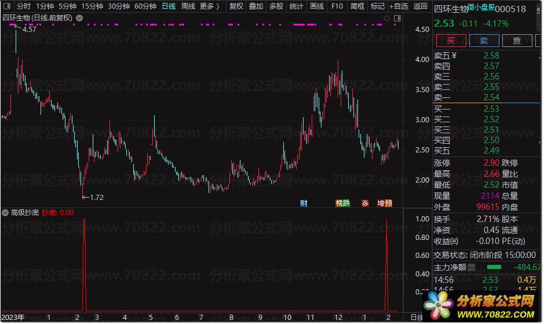Click the 1.72 low price label
This screenshot has width=544, height=324.
tap(96, 197)
